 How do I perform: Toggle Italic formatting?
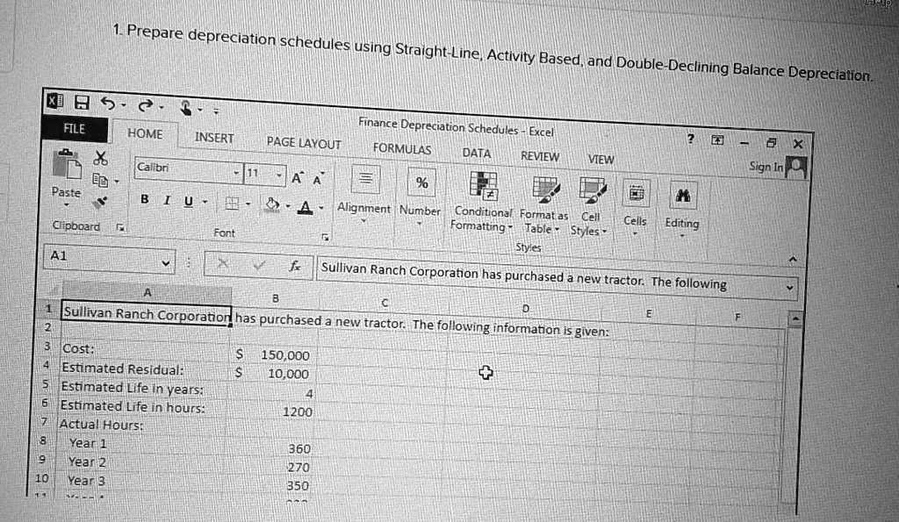click(167, 200)
